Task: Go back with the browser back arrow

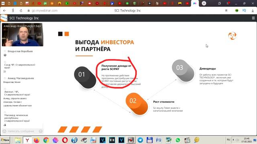Action: [x=4, y=11]
